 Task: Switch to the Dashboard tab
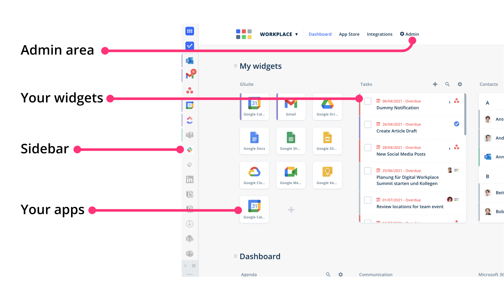(x=320, y=34)
